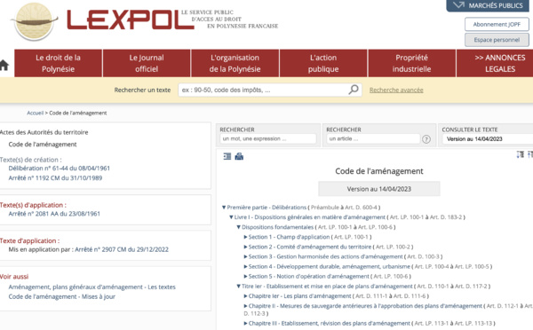The width and height of the screenshot is (533, 330).
Task: Open Le droit de la Polynésie menu
Action: [58, 63]
